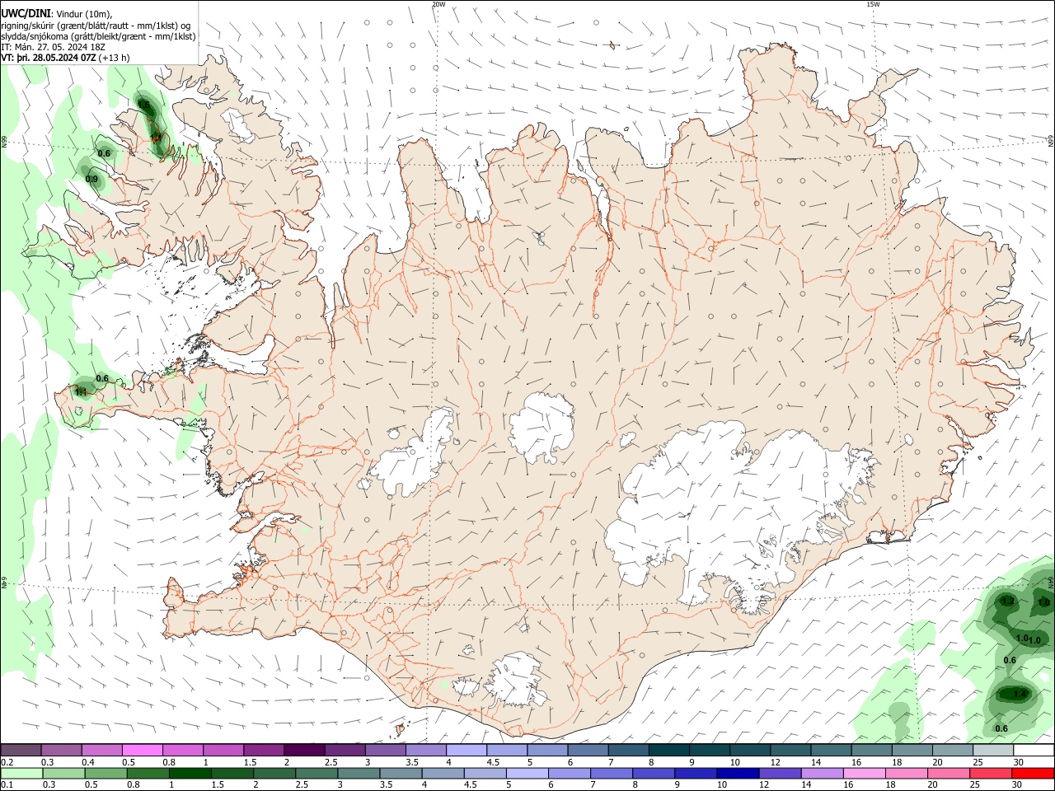The height and width of the screenshot is (791, 1055).
Task: Pick lower-row light blue swatch 5 to 6
Action: (x=526, y=773)
